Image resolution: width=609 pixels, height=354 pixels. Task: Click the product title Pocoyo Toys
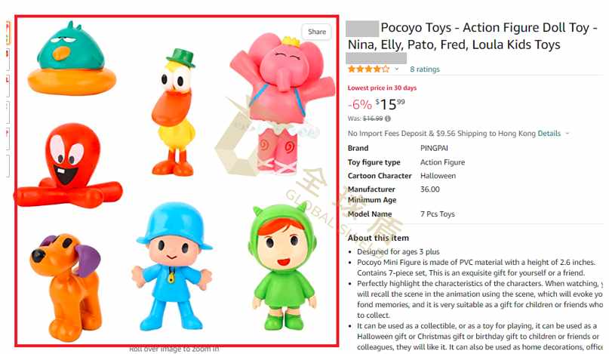click(x=472, y=35)
